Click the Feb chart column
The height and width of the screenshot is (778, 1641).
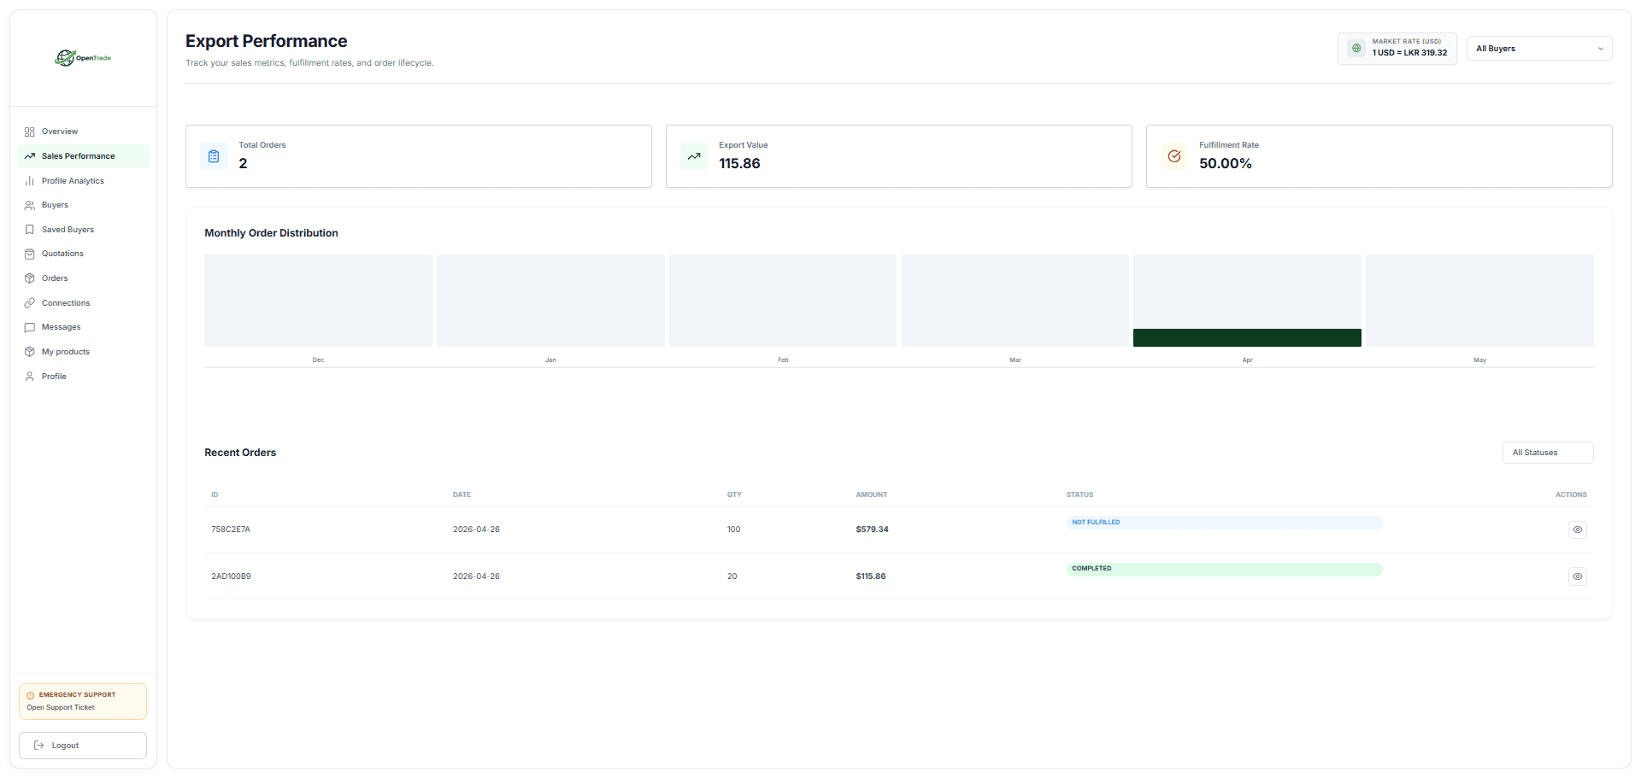click(x=783, y=301)
